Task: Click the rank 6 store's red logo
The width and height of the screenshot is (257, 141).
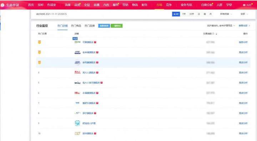Action: [x=77, y=93]
